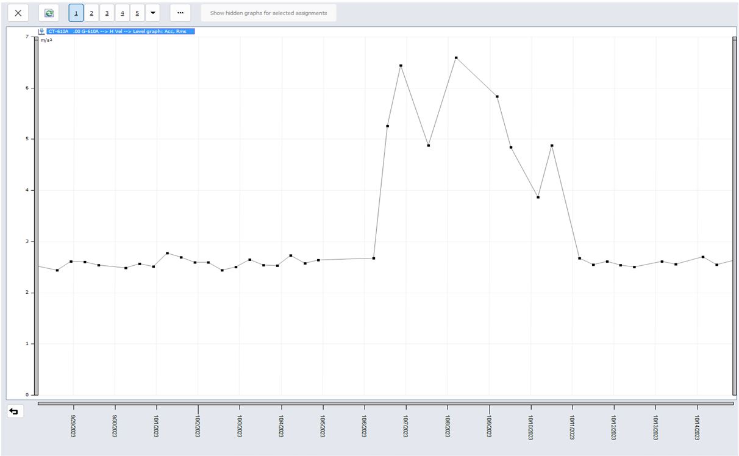This screenshot has width=739, height=456.
Task: Click the back arrow icon below the chart
Action: coord(13,411)
